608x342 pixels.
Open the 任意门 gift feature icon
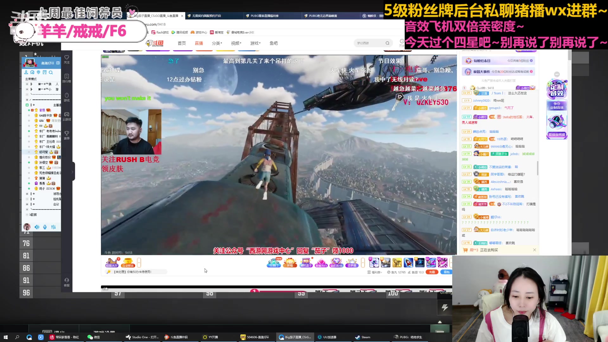coord(274,263)
